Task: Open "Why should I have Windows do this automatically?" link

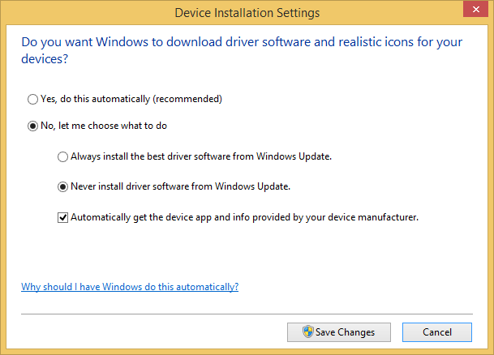Action: [x=130, y=286]
